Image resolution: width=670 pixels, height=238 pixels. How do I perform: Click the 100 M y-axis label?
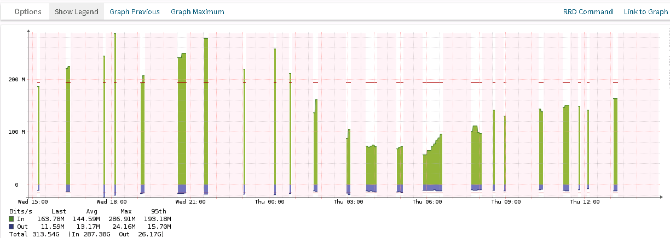pyautogui.click(x=16, y=132)
